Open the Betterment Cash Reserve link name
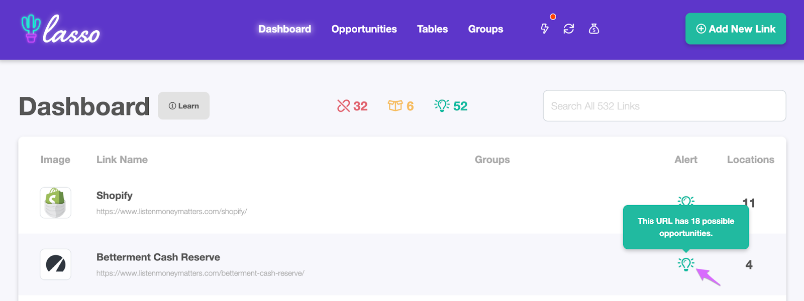The height and width of the screenshot is (301, 804). (158, 257)
